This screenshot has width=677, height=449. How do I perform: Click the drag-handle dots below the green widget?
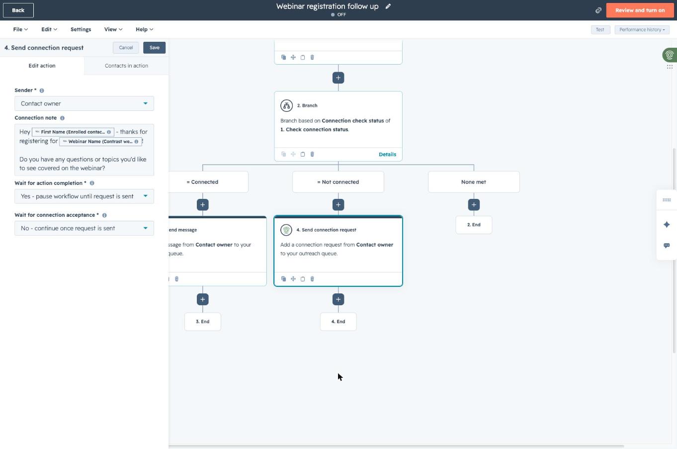click(x=670, y=67)
